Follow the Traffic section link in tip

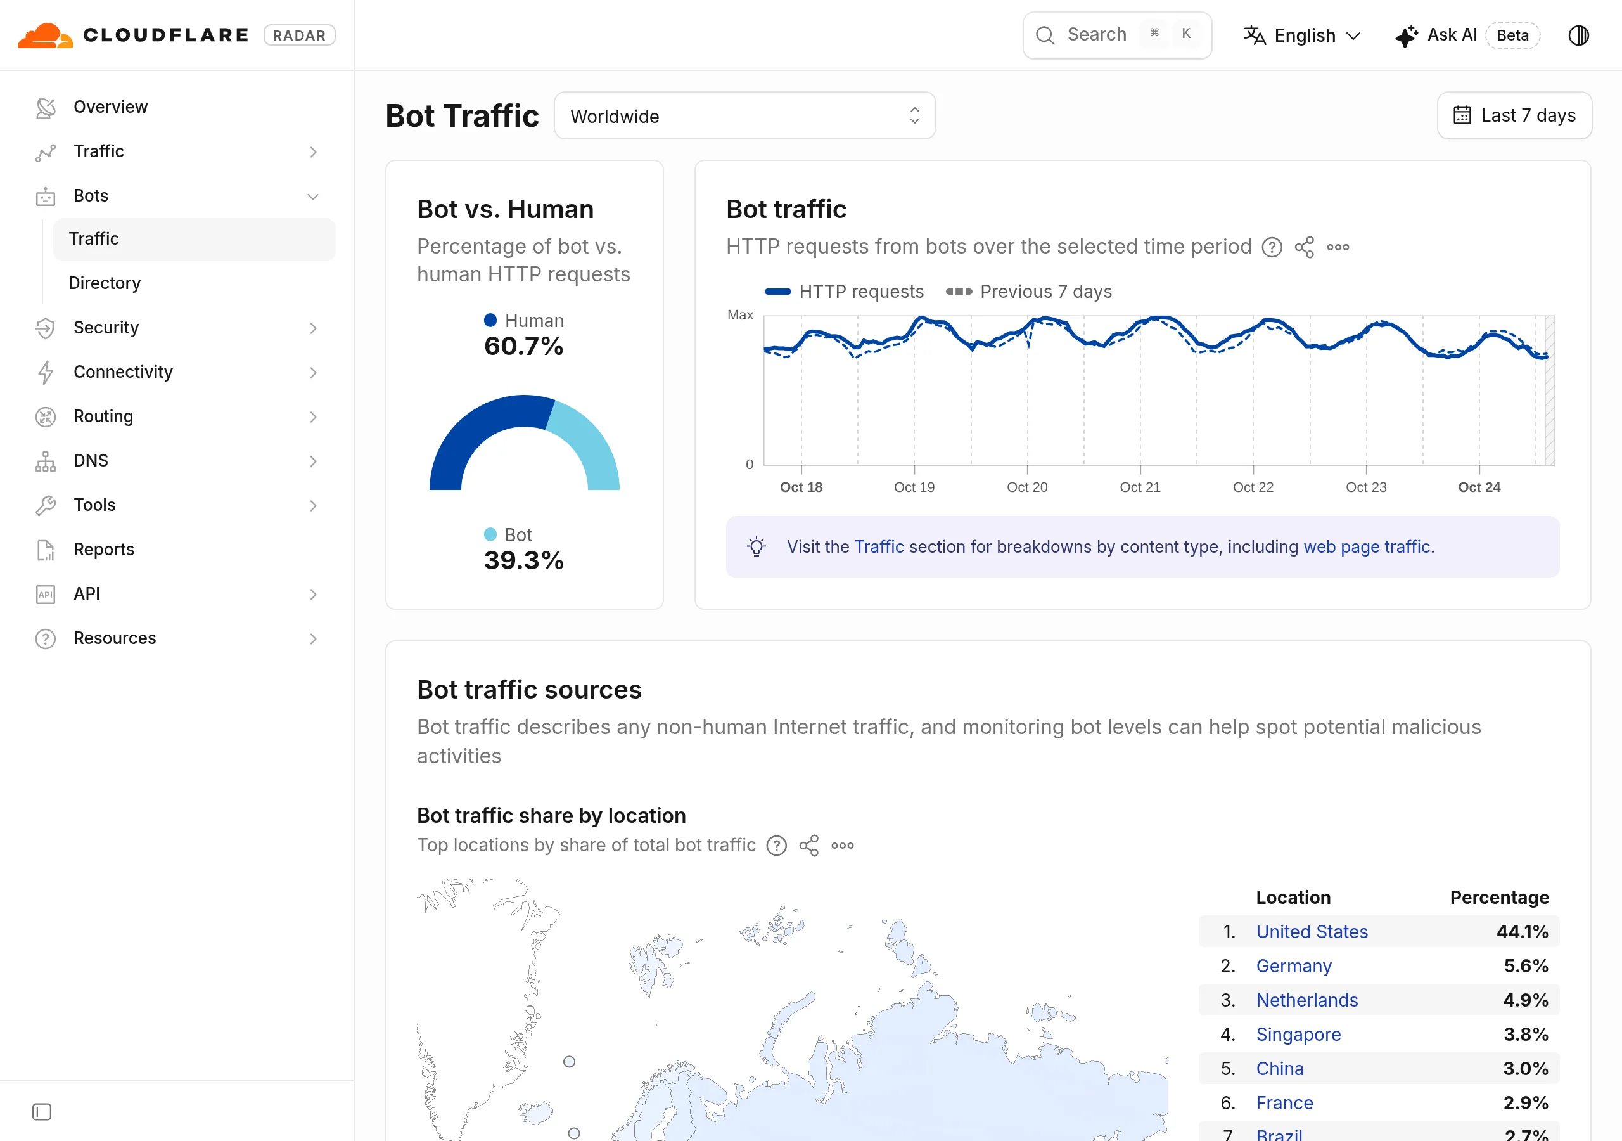[x=879, y=547]
